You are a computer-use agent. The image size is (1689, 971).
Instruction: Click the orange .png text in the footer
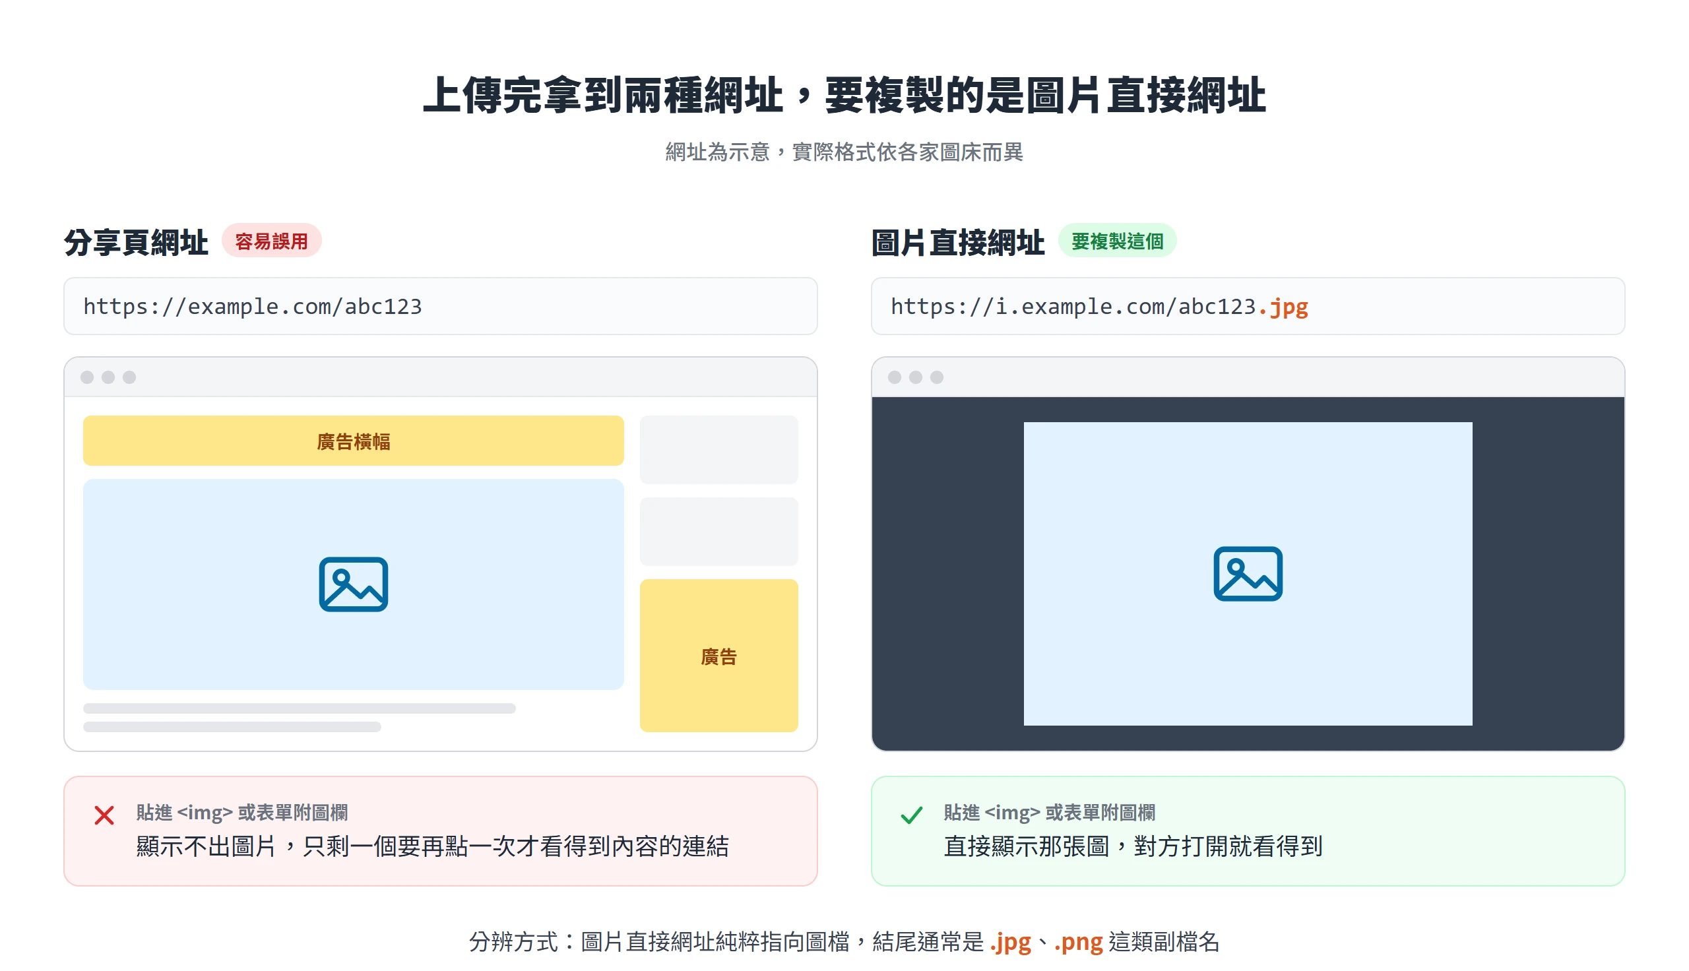tap(1078, 942)
